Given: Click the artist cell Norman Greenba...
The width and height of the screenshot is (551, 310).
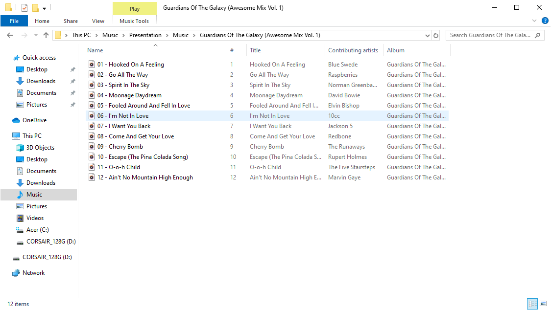Looking at the screenshot, I should 353,85.
